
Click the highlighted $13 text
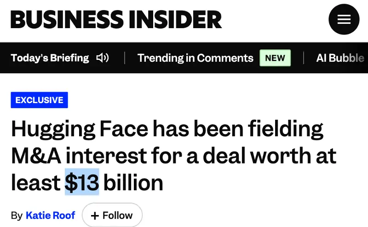tap(82, 182)
